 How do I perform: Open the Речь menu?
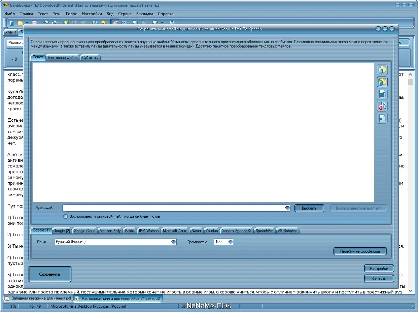coord(57,14)
